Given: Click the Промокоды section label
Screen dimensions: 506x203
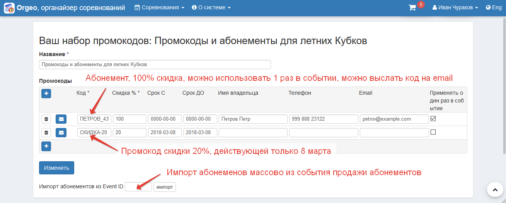Looking at the screenshot, I should pos(55,81).
